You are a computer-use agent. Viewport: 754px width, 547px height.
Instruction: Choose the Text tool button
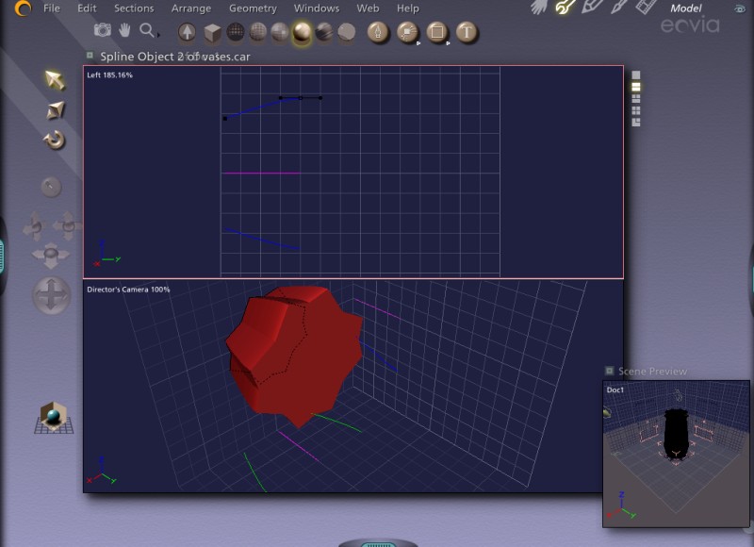coord(466,33)
